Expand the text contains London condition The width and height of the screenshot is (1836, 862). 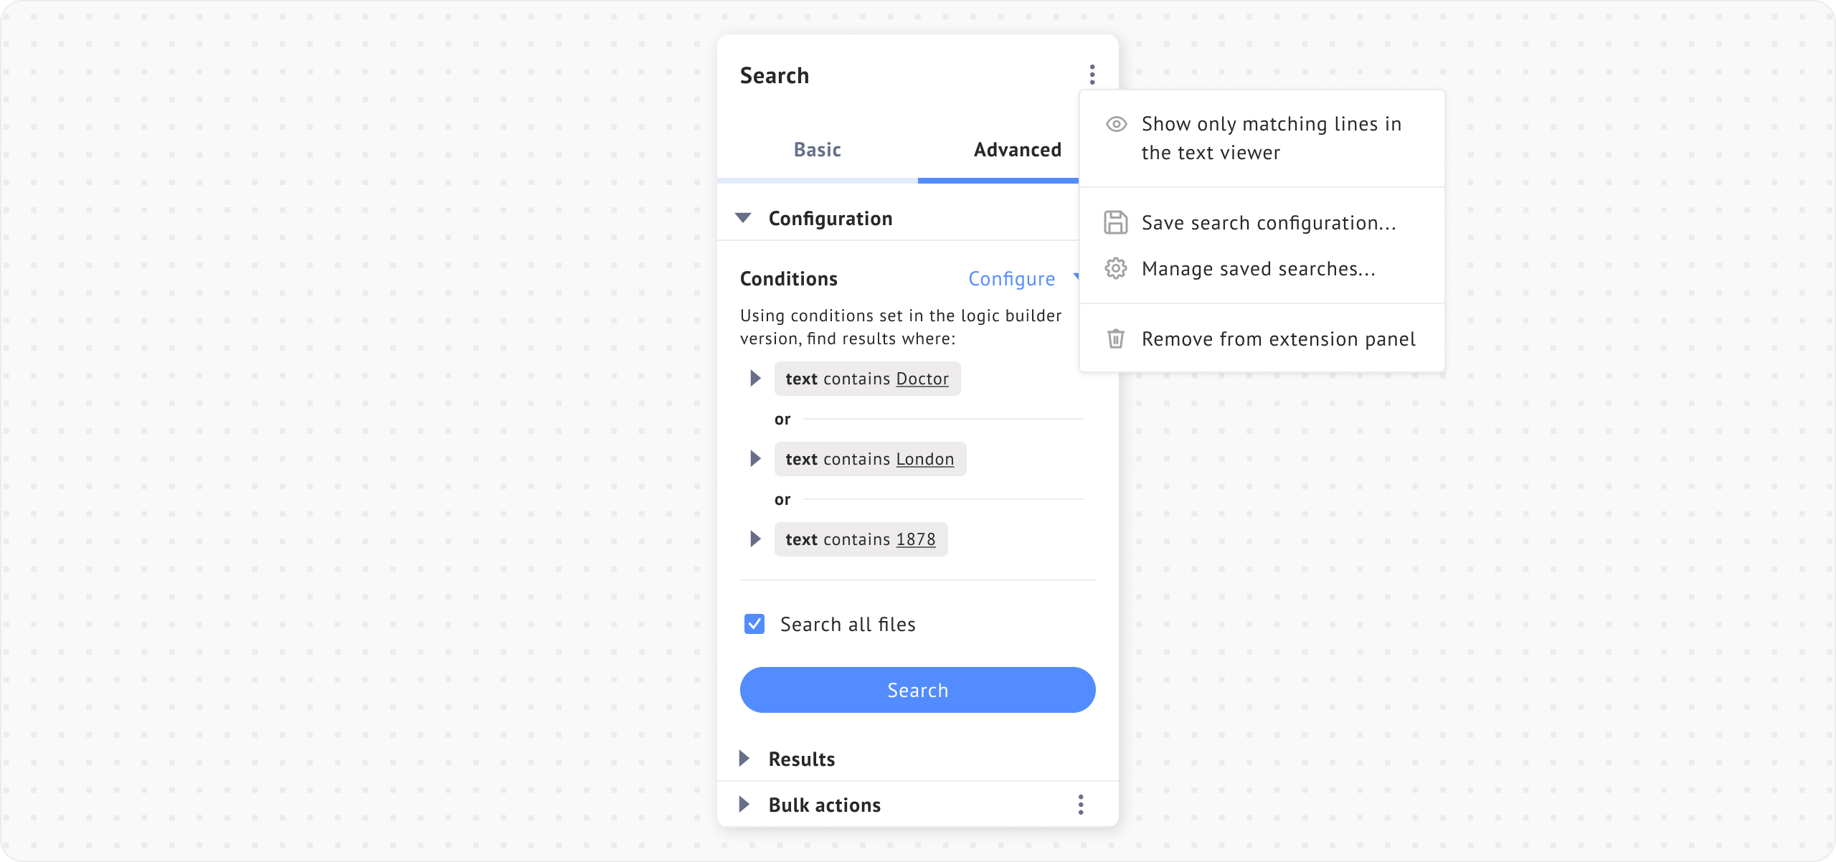click(x=755, y=459)
